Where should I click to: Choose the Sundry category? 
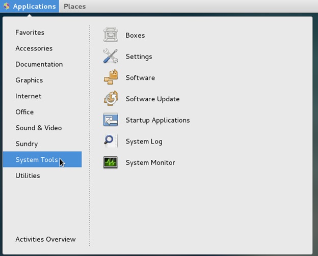click(26, 144)
